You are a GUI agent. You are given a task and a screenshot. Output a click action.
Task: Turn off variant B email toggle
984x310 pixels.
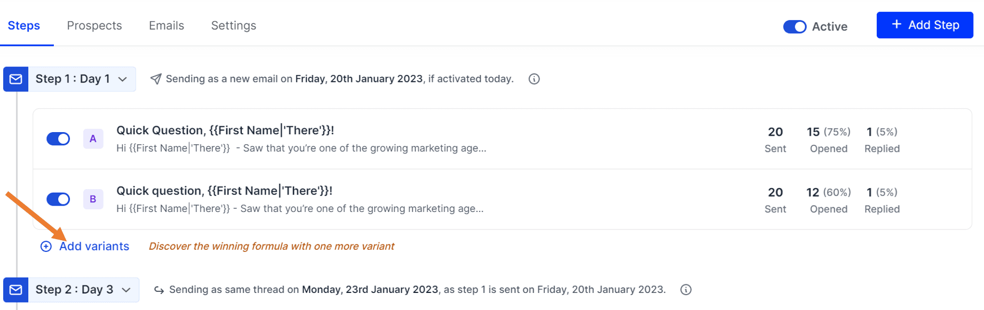click(58, 199)
